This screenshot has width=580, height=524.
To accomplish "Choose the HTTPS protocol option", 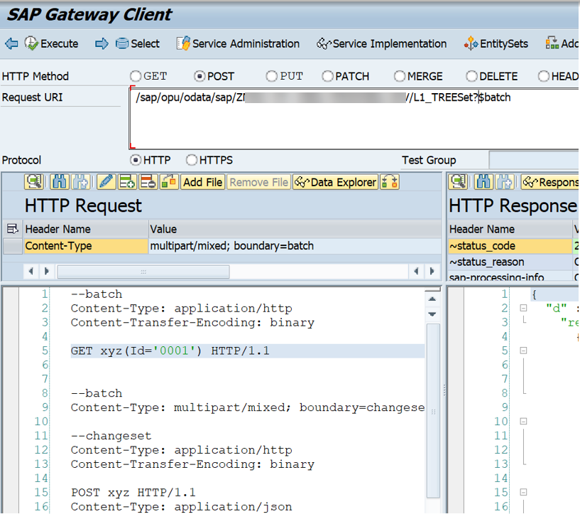I will [x=192, y=160].
